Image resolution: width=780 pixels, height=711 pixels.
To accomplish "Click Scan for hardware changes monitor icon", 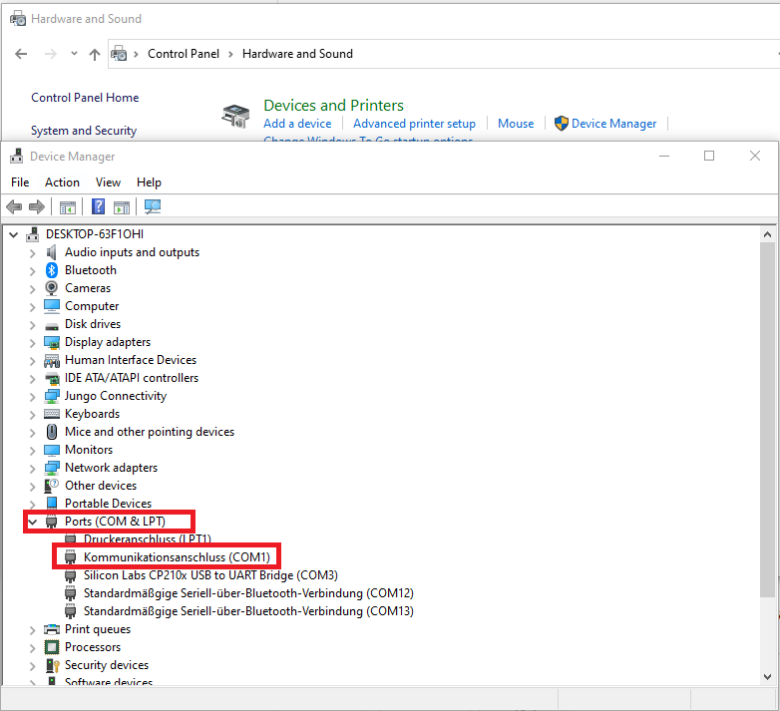I will tap(153, 206).
